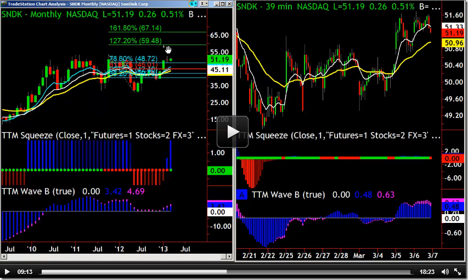Select the 78.60% (48.72) Fibonacci label

[x=133, y=59]
